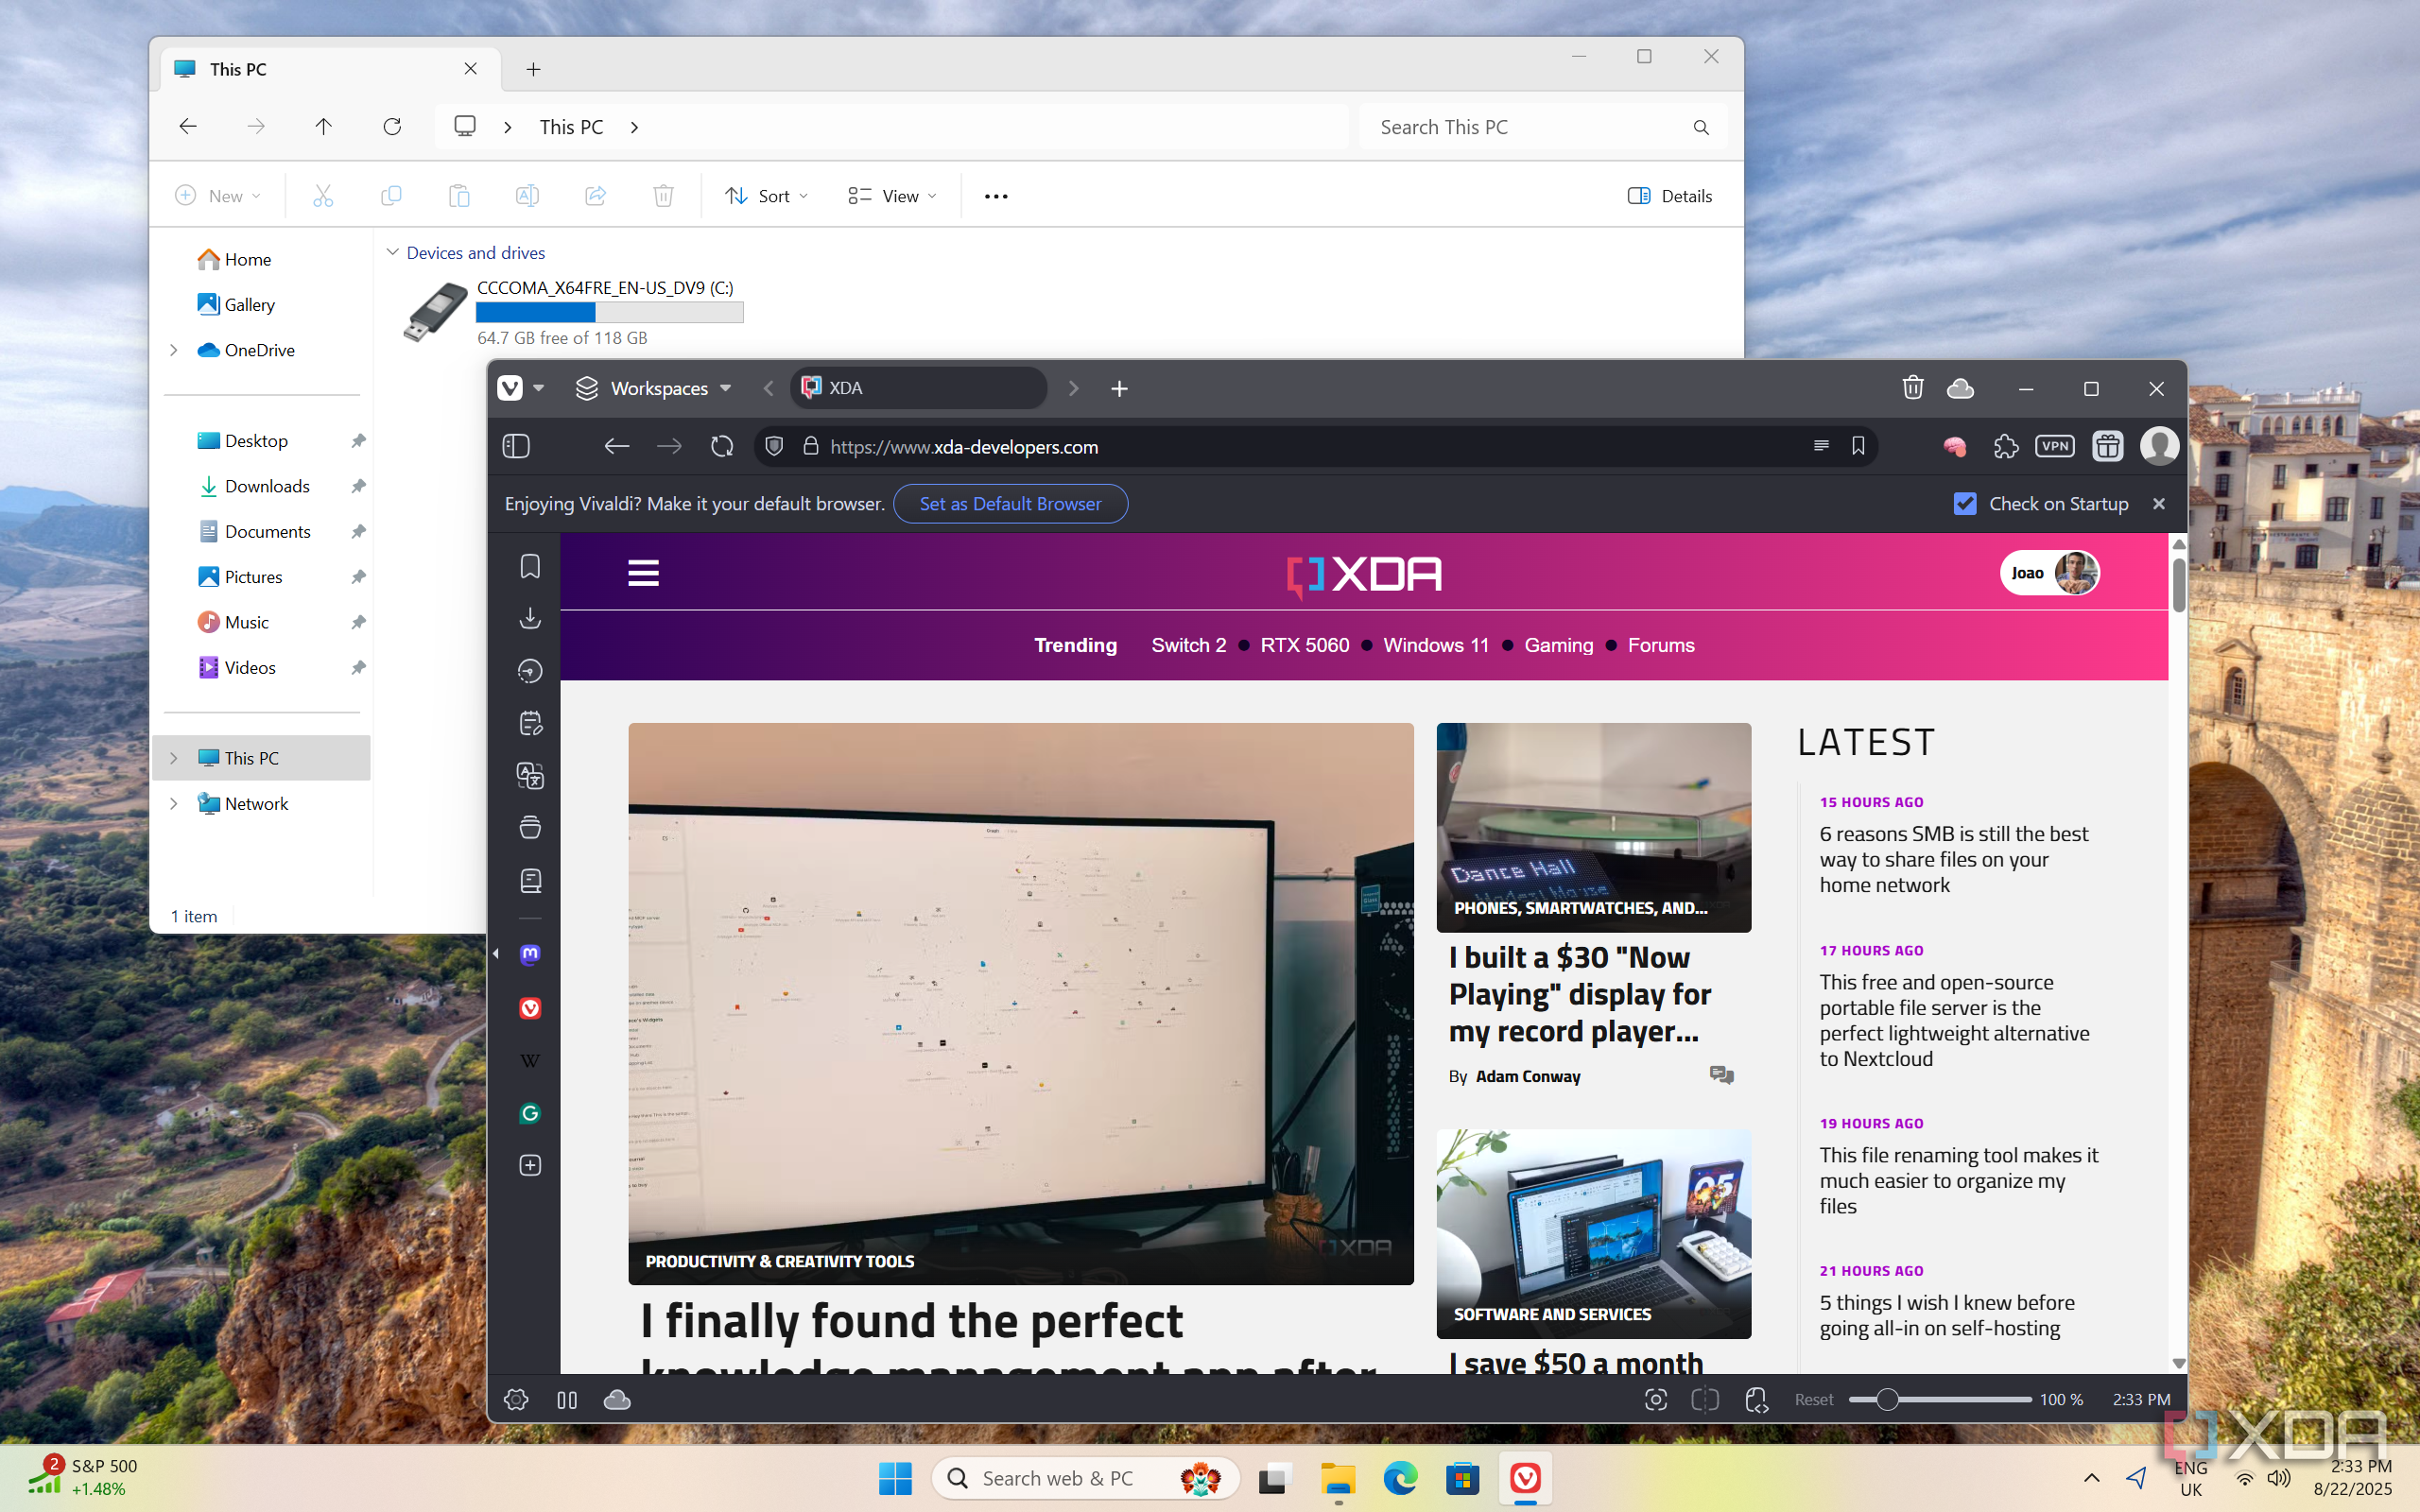The width and height of the screenshot is (2420, 1512).
Task: Read the SMB file sharing article
Action: coord(1953,859)
